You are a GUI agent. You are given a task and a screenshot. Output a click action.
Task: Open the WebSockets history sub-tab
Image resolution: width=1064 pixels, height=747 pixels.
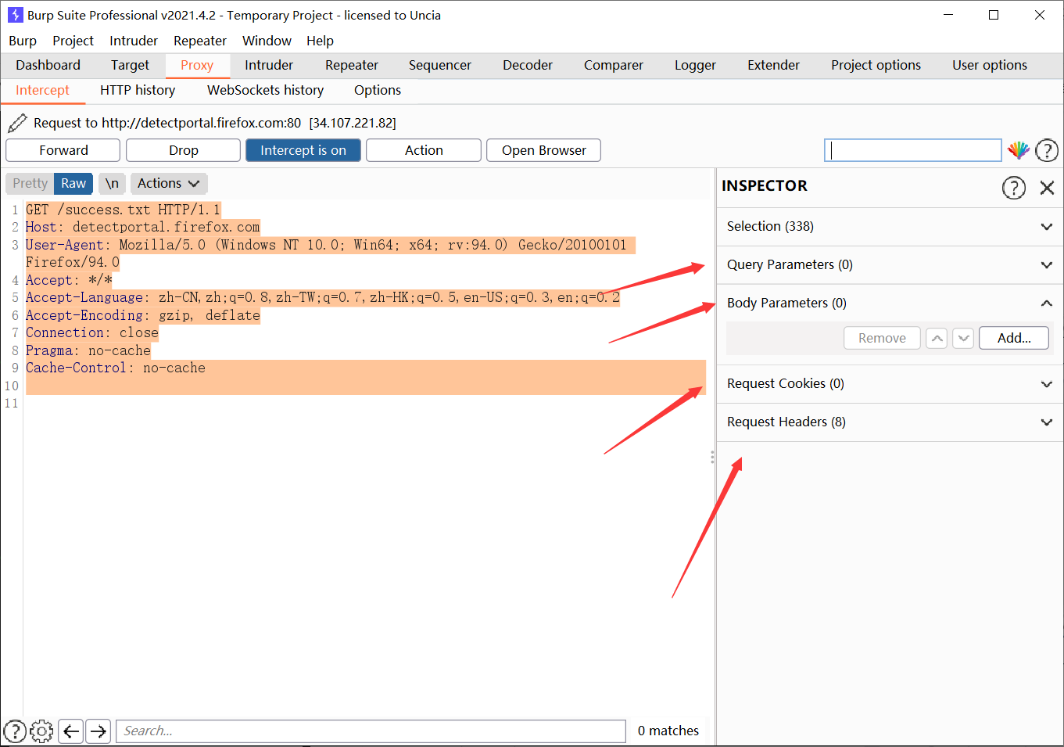(265, 90)
